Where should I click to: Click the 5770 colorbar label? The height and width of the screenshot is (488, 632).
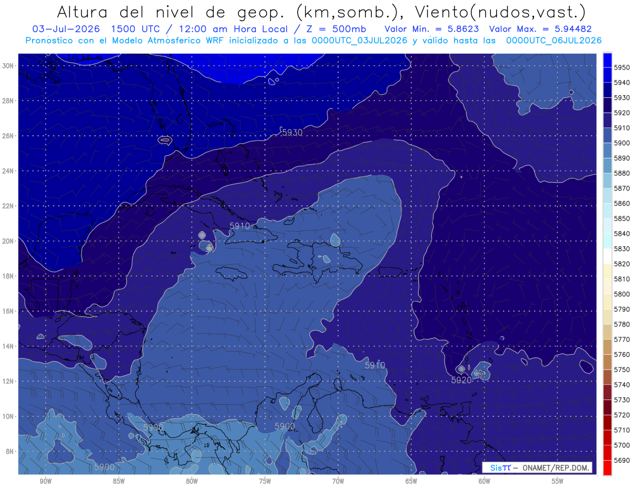point(622,339)
